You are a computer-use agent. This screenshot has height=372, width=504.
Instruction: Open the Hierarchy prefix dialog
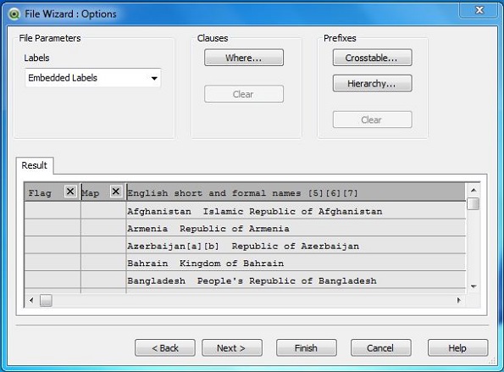pos(372,83)
